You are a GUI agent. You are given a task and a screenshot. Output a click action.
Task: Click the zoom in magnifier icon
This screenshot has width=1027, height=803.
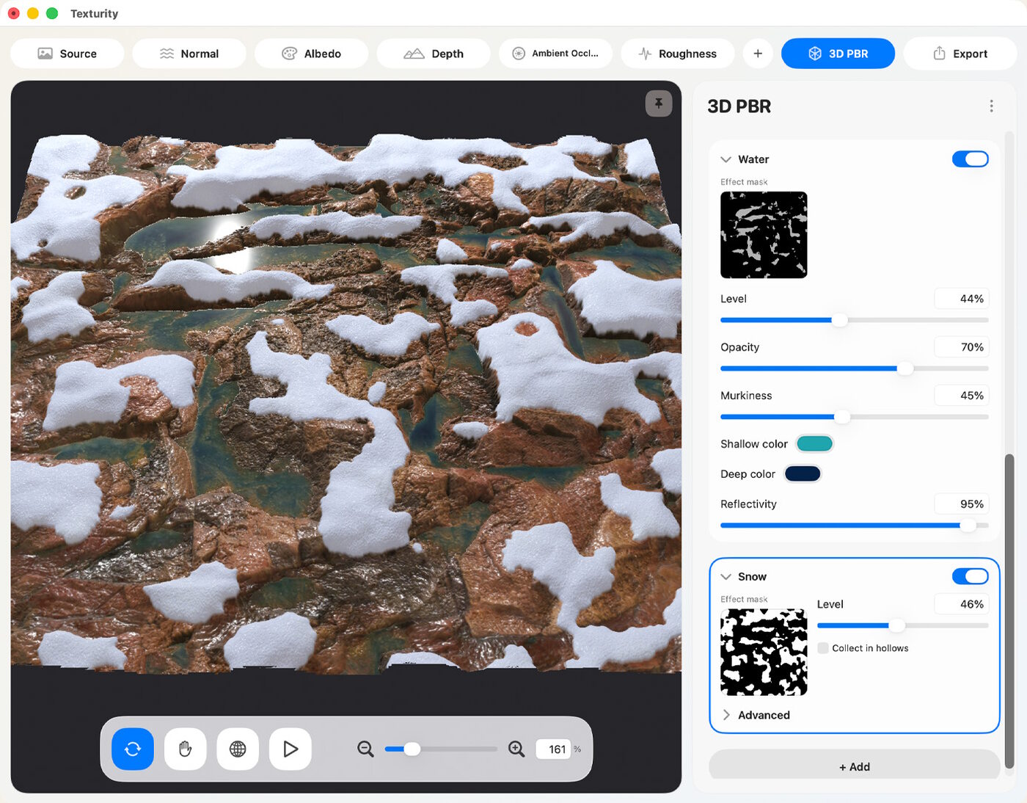[x=516, y=749]
